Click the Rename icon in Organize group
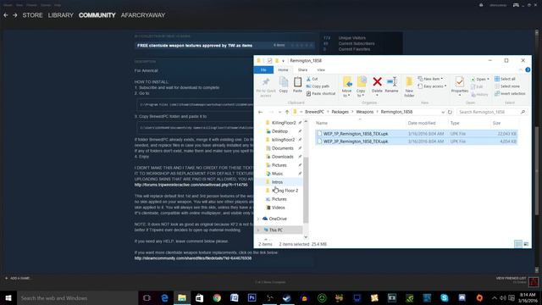This screenshot has width=542, height=305. click(x=391, y=81)
